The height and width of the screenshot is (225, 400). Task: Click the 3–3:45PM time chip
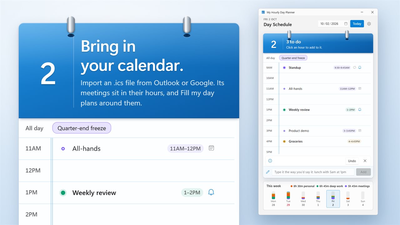349,131
